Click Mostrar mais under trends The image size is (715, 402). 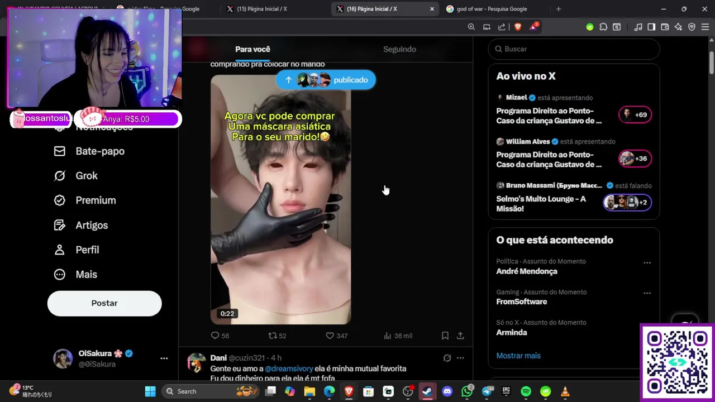click(x=518, y=356)
